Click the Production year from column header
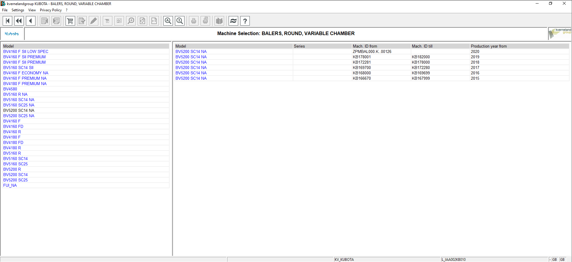 coord(520,46)
